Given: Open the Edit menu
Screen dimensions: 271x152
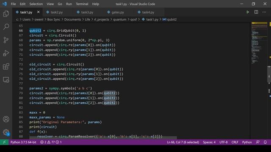Looking at the screenshot, I should point(22,4).
